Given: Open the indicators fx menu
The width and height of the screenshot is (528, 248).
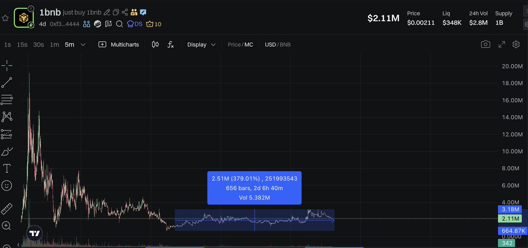Looking at the screenshot, I should 171,44.
